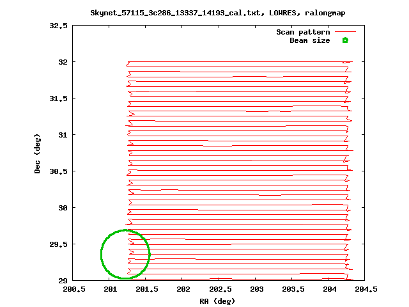Click the 203 tick label on RA axis

[257, 289]
